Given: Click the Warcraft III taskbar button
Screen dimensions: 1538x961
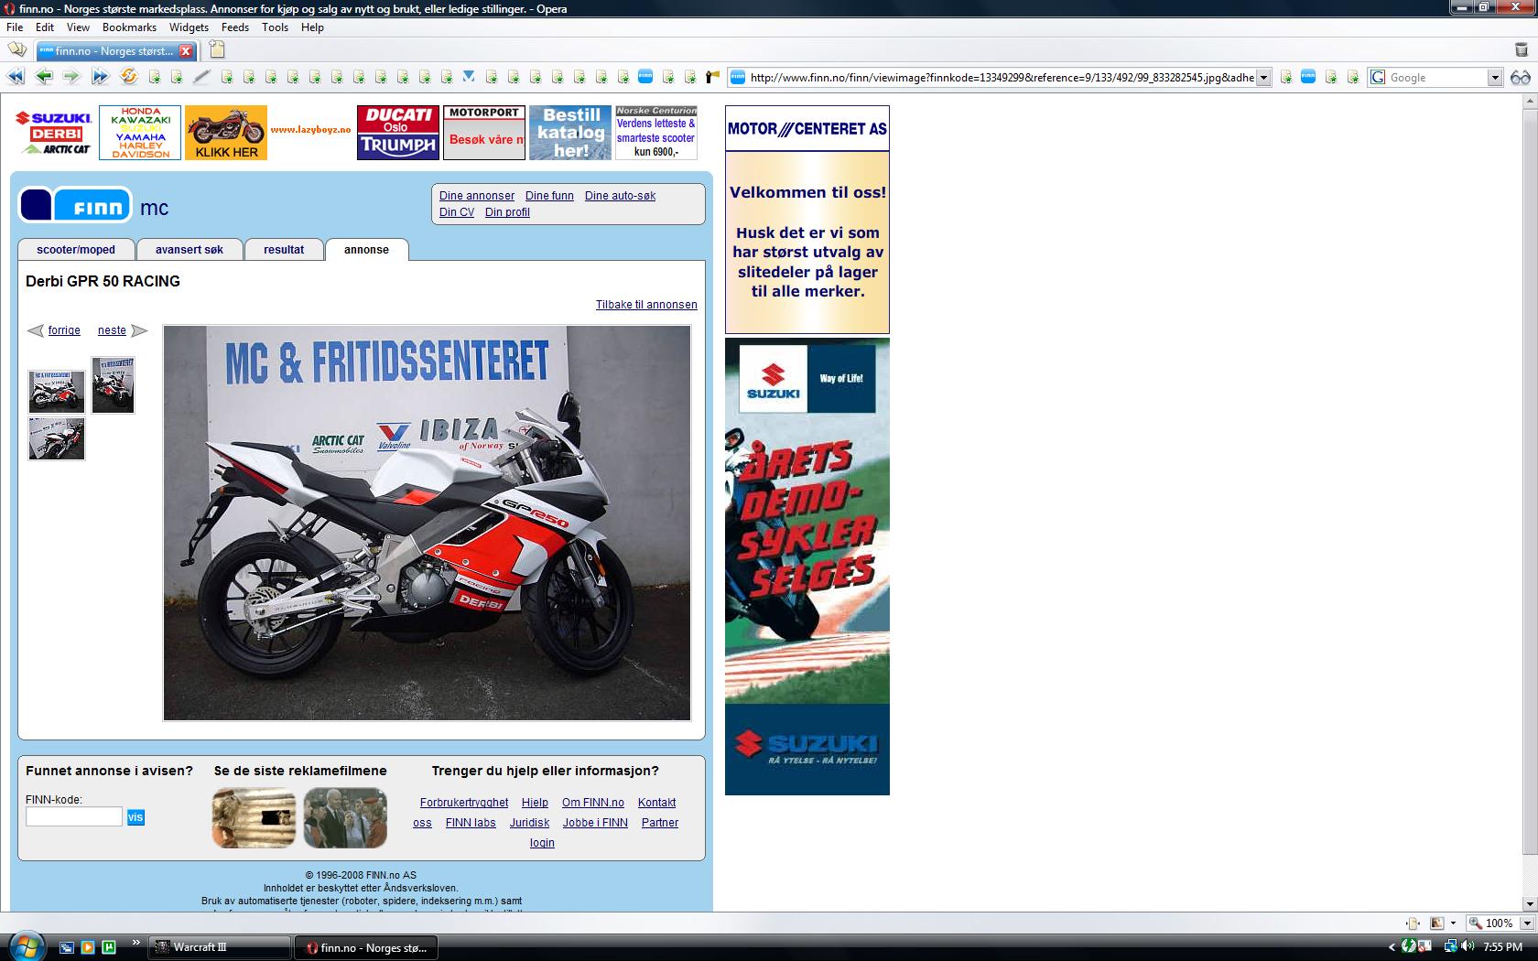Looking at the screenshot, I should tap(220, 947).
